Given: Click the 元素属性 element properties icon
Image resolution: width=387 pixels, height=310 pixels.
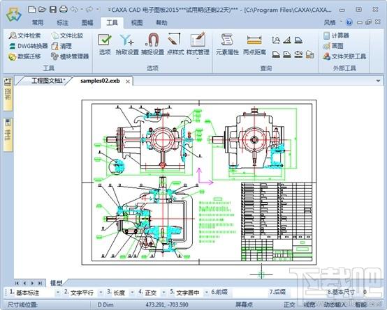Looking at the screenshot, I should [227, 44].
